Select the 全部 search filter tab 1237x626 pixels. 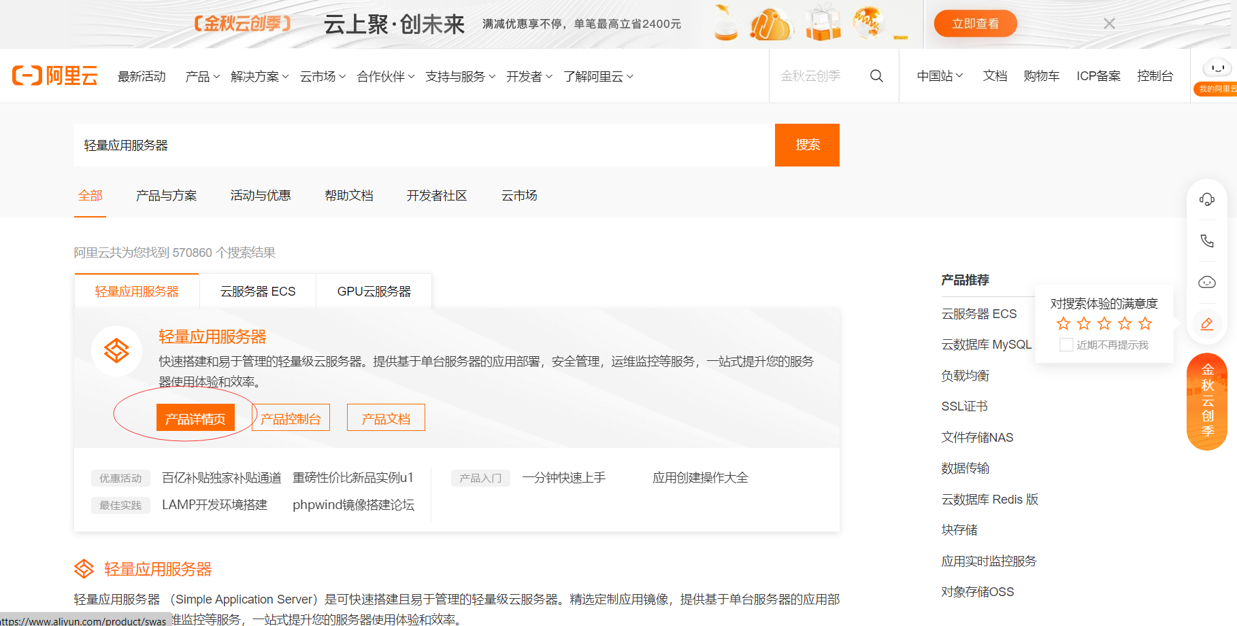(x=90, y=196)
